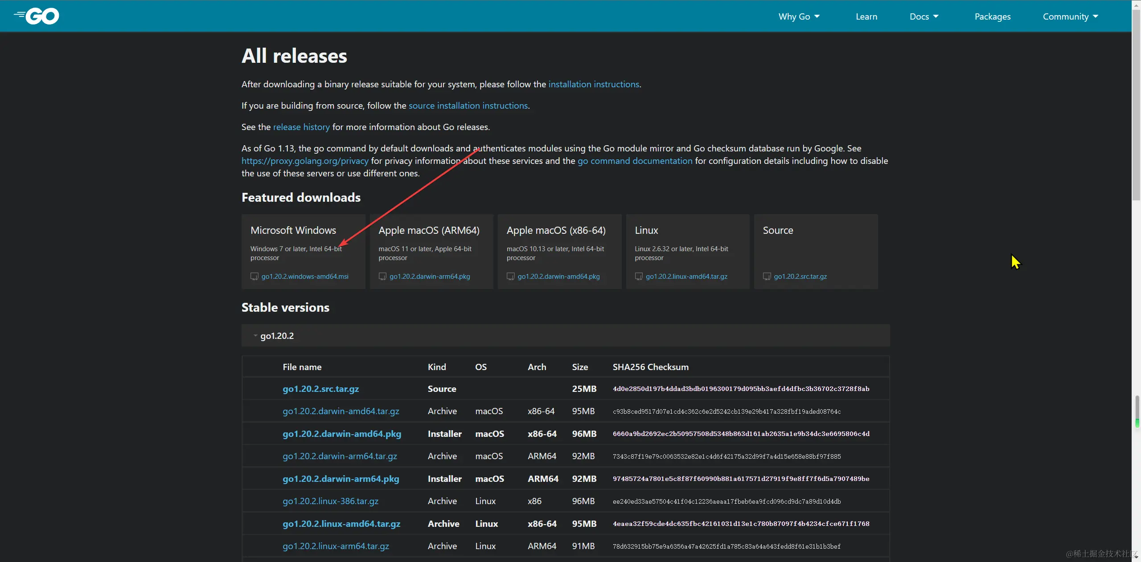
Task: Download go1.20.2.darwin-arm64.tar.gz archive from table
Action: 340,456
